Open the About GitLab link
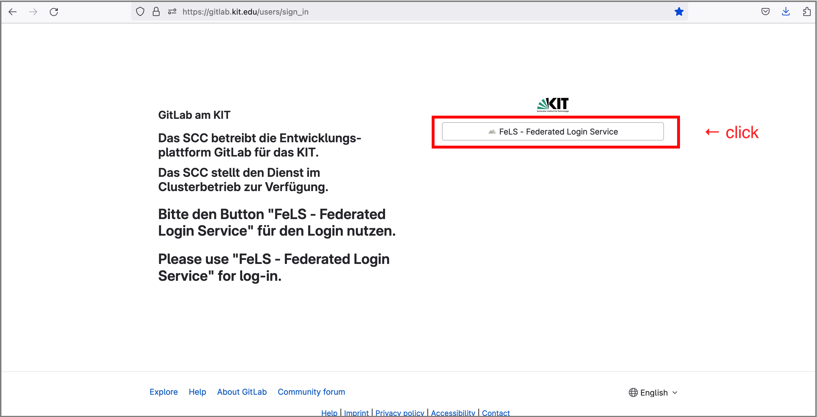 click(x=242, y=392)
